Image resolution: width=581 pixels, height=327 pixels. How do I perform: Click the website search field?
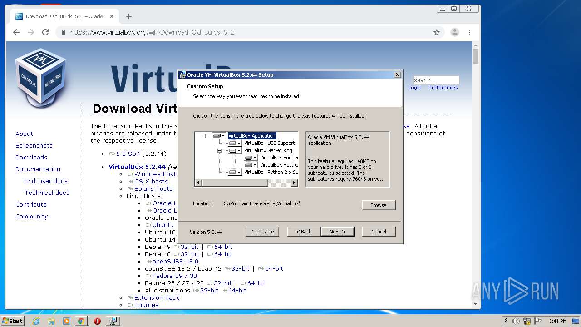[436, 80]
